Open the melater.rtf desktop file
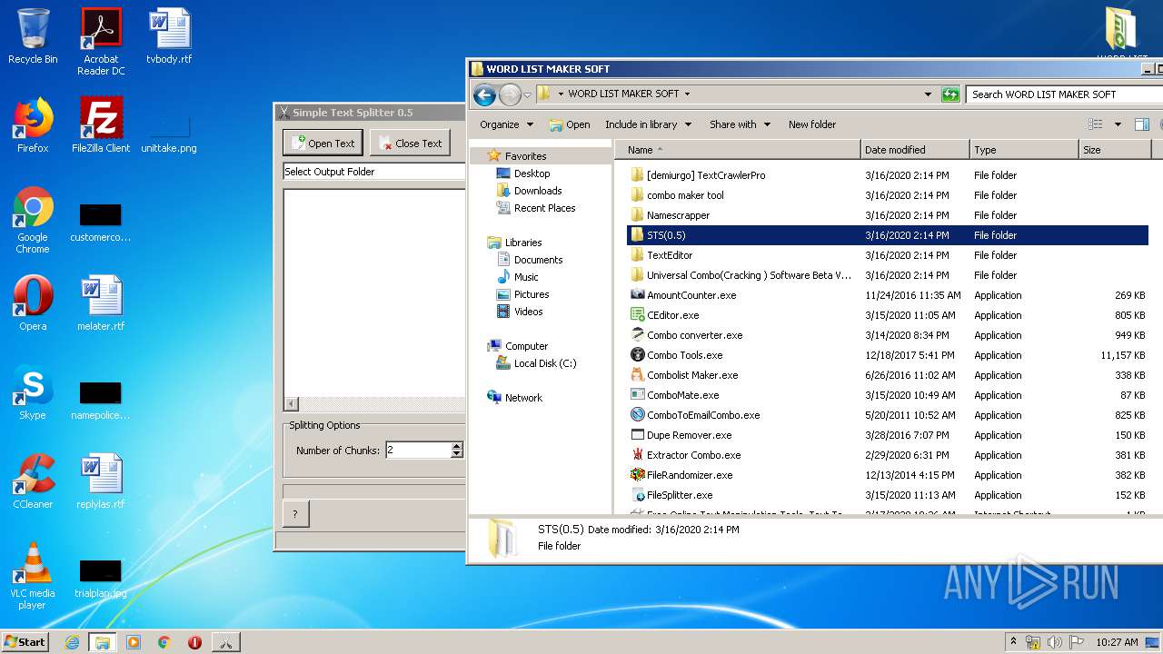 pyautogui.click(x=101, y=303)
